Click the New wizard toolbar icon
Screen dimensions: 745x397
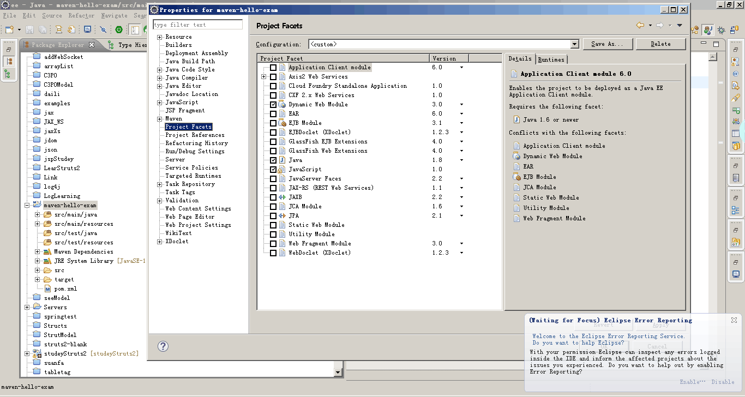pyautogui.click(x=9, y=29)
